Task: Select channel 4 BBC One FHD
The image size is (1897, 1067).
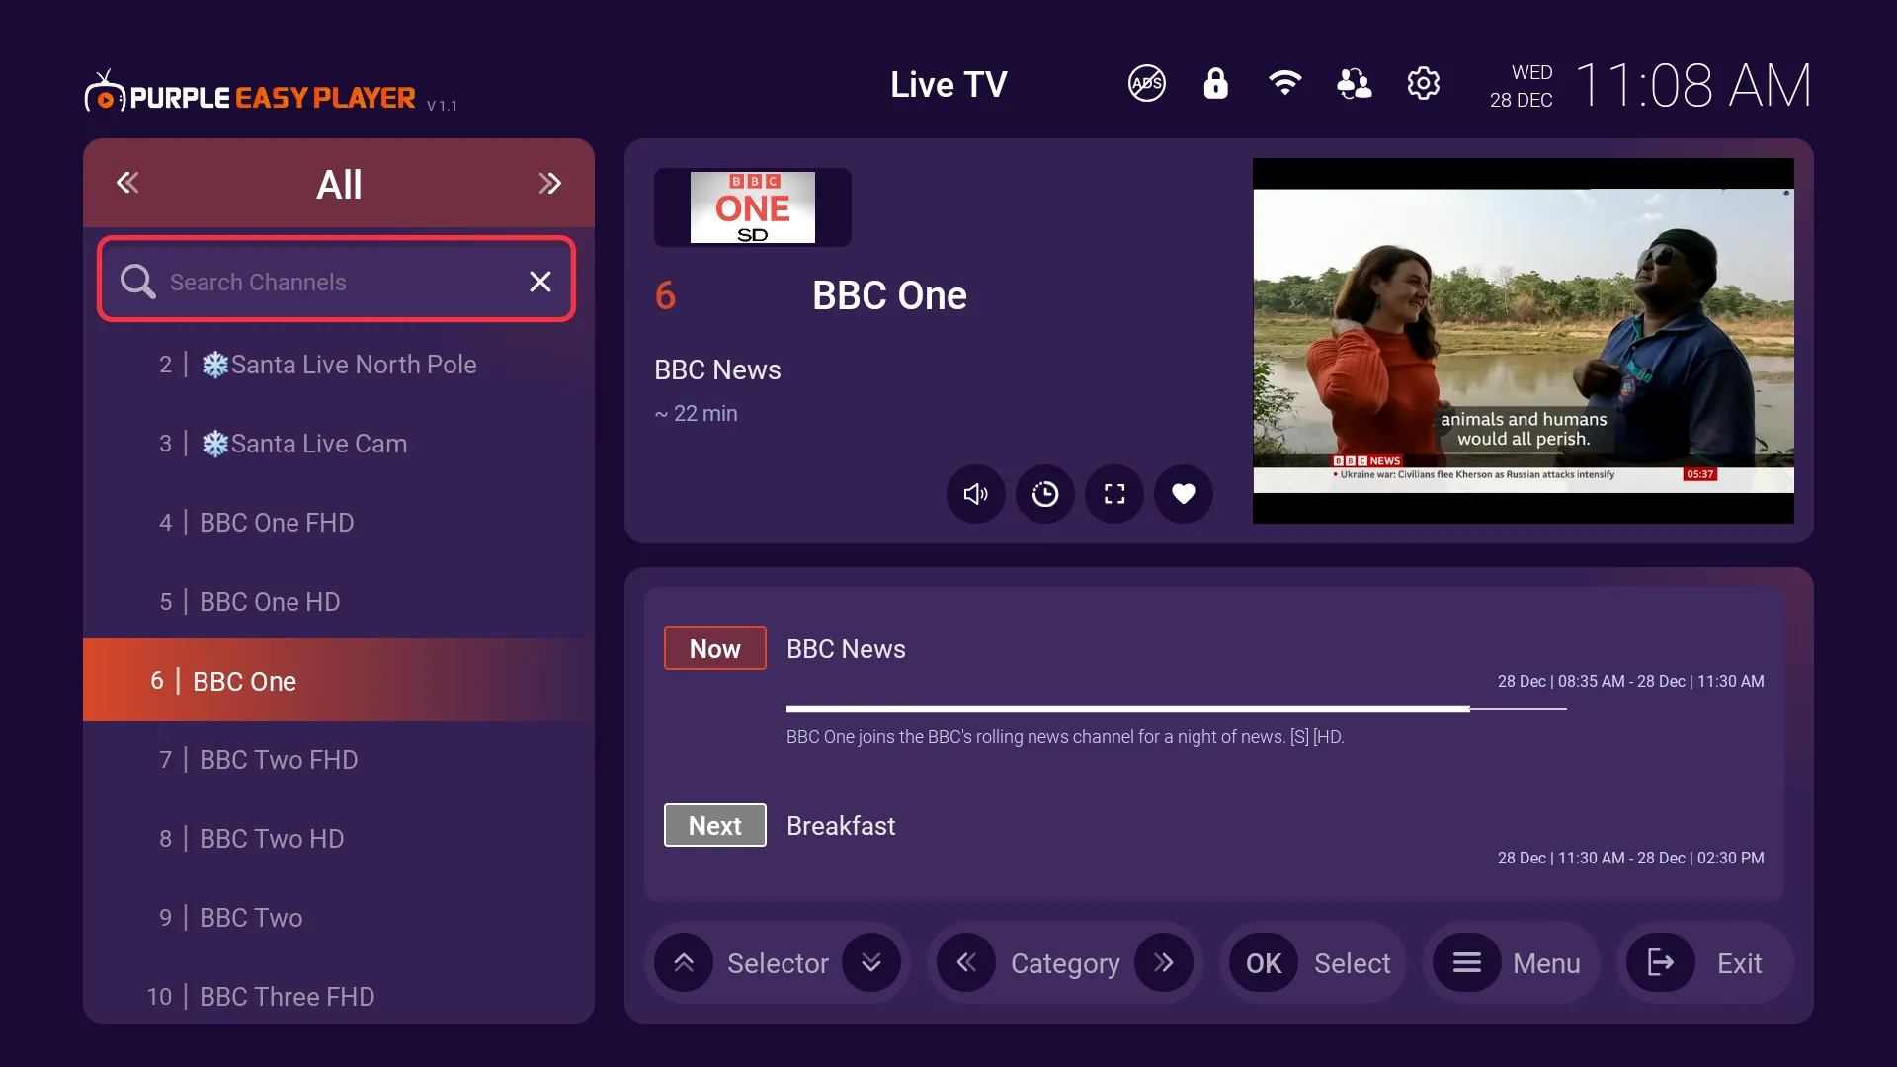Action: [339, 523]
